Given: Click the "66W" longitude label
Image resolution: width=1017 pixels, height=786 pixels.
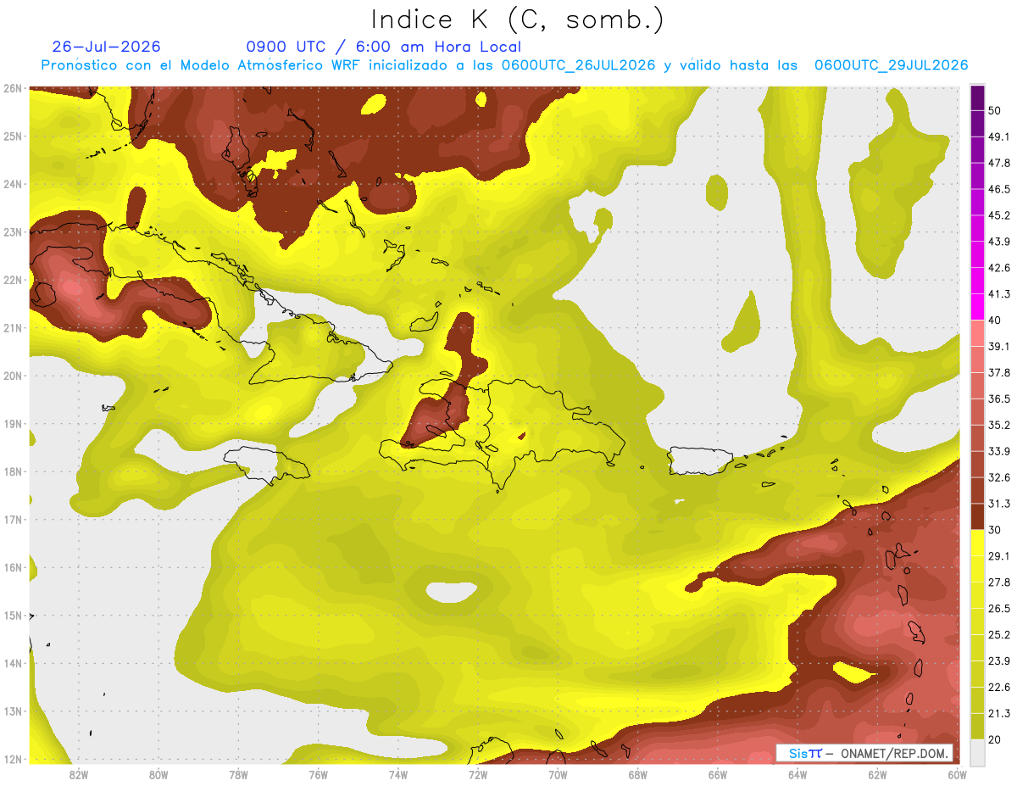Looking at the screenshot, I should click(x=717, y=774).
